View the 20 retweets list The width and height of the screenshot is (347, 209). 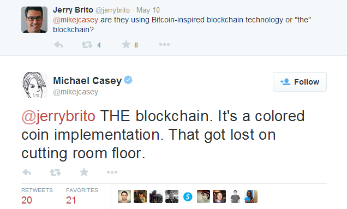click(x=37, y=196)
